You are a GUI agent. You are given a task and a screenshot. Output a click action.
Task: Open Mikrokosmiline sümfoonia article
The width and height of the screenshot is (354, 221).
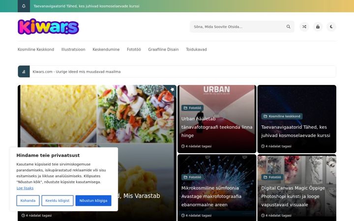211,196
